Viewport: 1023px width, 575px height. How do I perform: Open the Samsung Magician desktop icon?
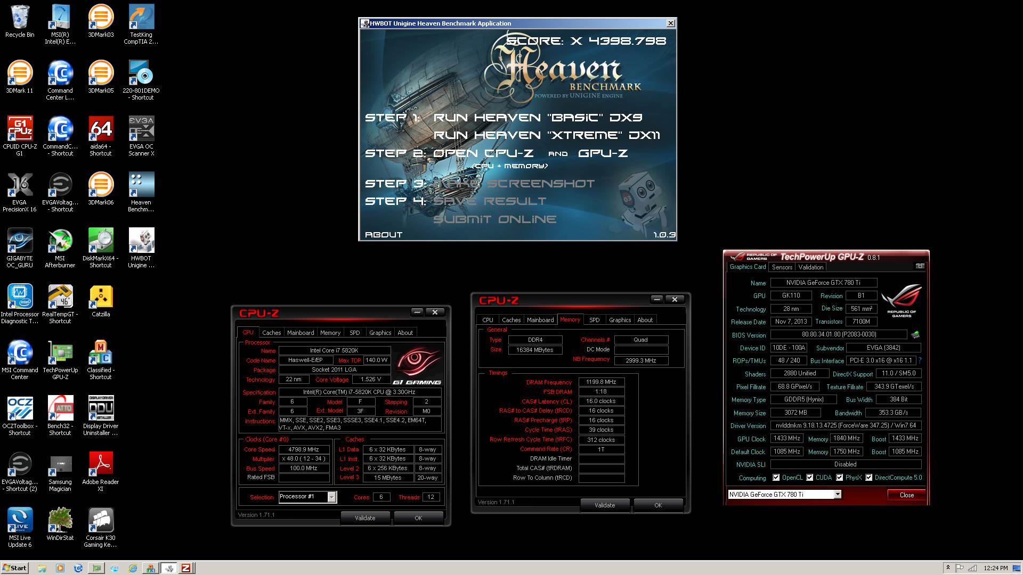(x=60, y=471)
